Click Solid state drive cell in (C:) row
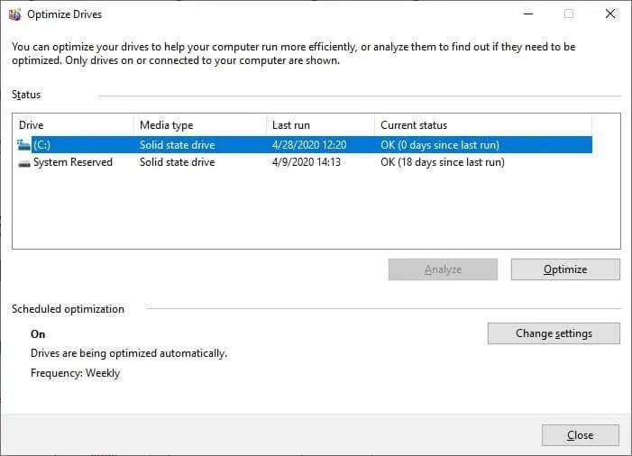This screenshot has width=632, height=456. tap(177, 145)
